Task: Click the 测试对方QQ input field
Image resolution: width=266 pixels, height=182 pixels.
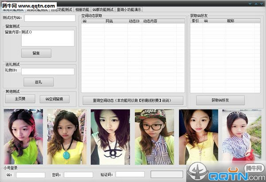Action: pos(50,18)
